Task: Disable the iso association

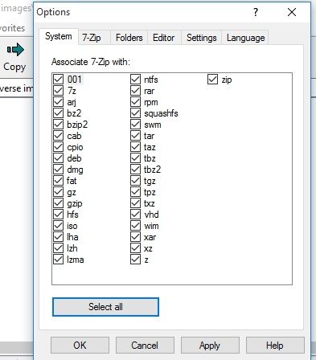Action: click(58, 226)
